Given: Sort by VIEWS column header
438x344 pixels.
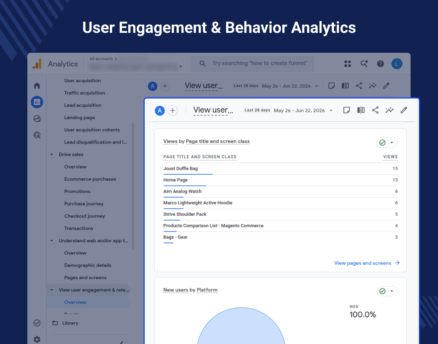Looking at the screenshot, I should click(390, 157).
